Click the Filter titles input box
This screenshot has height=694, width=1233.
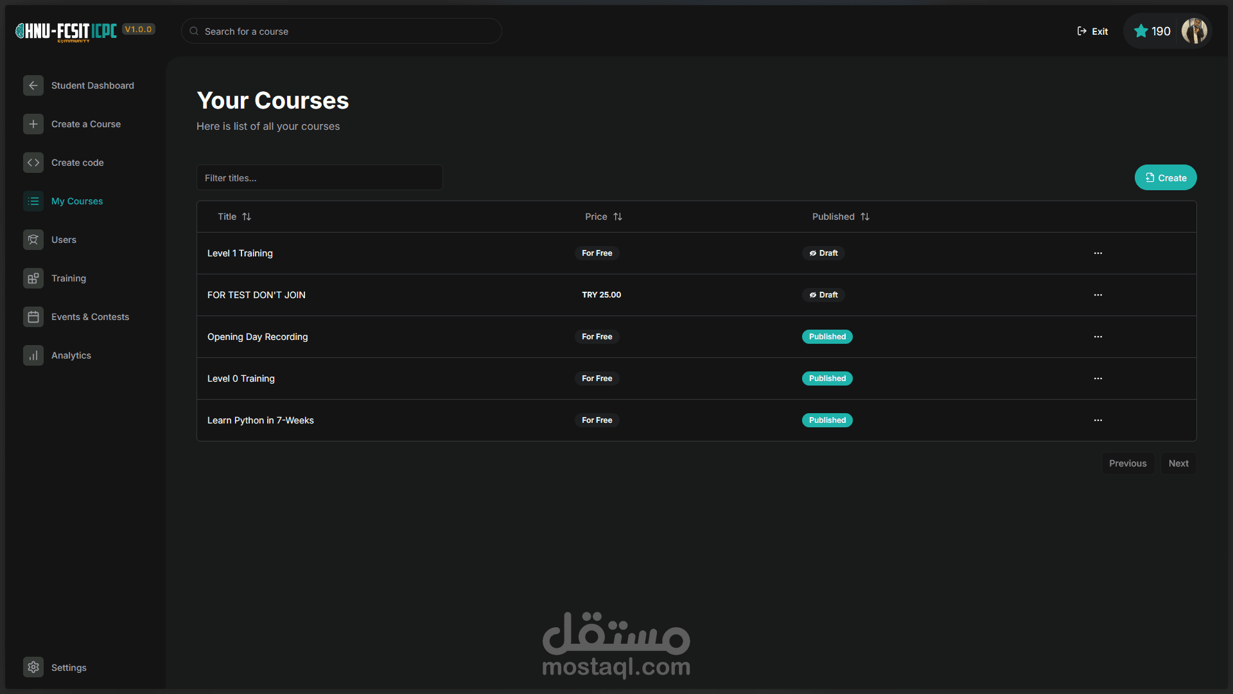point(320,177)
